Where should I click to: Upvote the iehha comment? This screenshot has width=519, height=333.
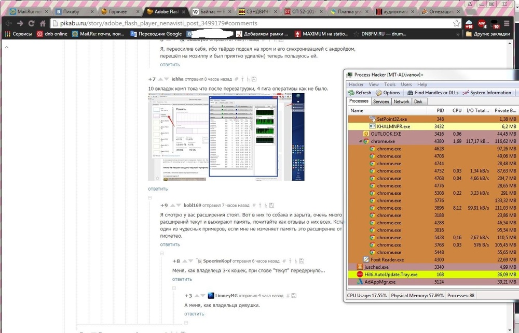[x=160, y=79]
